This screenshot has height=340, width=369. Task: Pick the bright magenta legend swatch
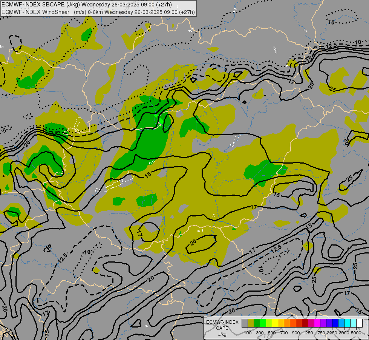coord(317,323)
